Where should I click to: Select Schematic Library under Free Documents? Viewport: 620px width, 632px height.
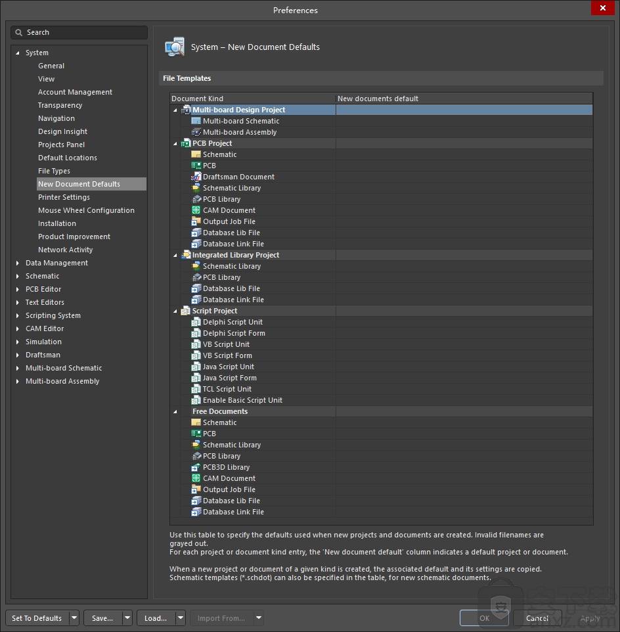(381, 445)
